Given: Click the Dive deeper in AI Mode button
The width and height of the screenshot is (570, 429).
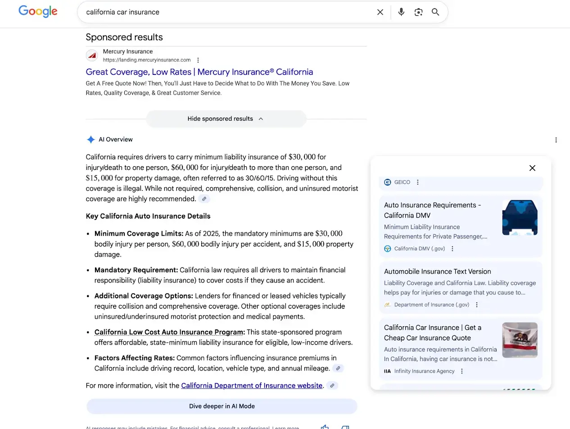Looking at the screenshot, I should (x=222, y=406).
